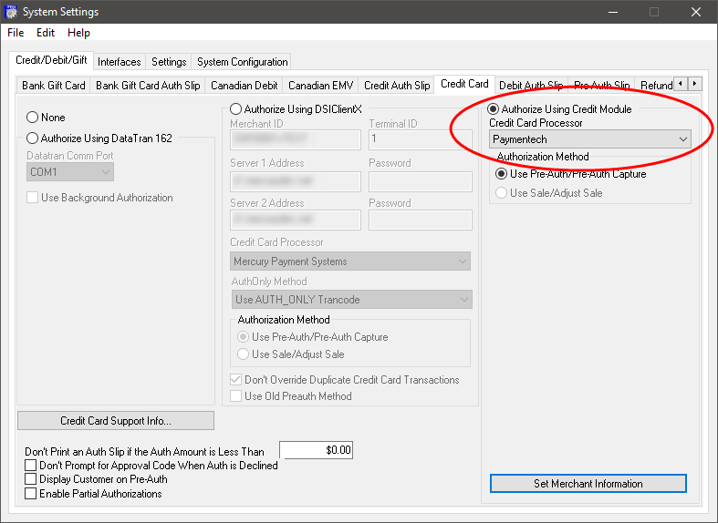Open the Pre-Auth Slip tab
The image size is (718, 523).
click(x=602, y=86)
